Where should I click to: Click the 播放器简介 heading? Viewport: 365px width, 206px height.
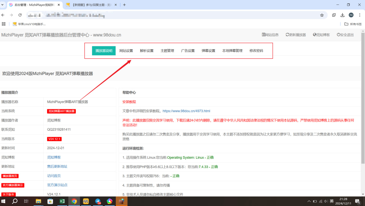point(10,92)
